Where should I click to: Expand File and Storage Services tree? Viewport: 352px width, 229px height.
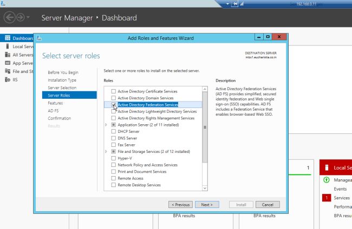pos(106,152)
